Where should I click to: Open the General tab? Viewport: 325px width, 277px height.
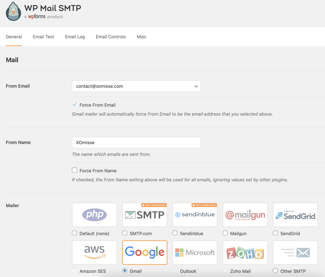click(14, 37)
